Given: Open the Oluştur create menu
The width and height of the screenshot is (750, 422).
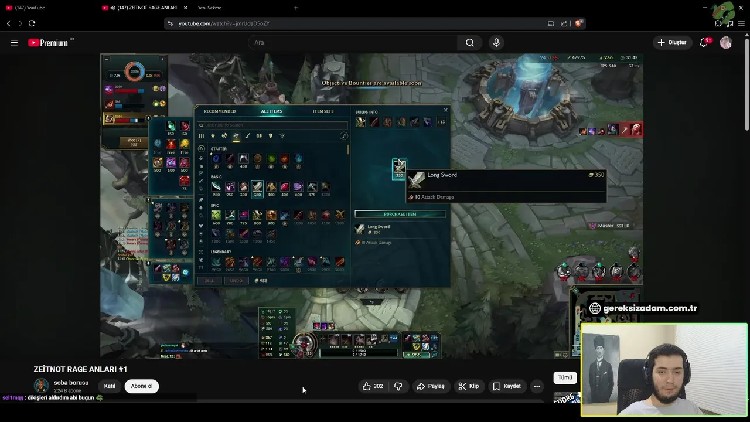Looking at the screenshot, I should [671, 42].
